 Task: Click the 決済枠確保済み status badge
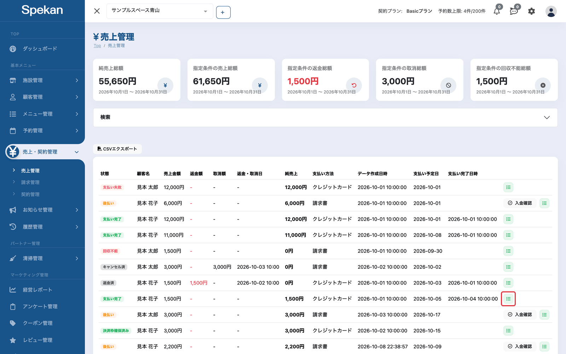click(x=116, y=331)
